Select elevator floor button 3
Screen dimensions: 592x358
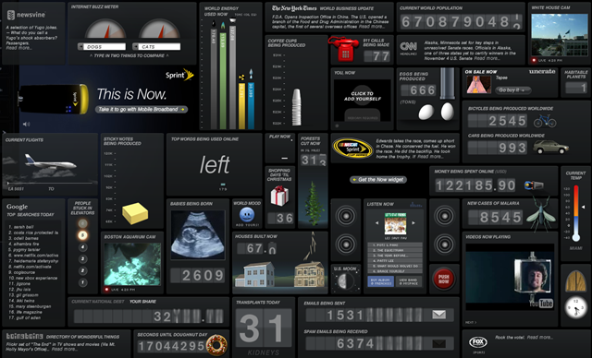[x=82, y=258]
